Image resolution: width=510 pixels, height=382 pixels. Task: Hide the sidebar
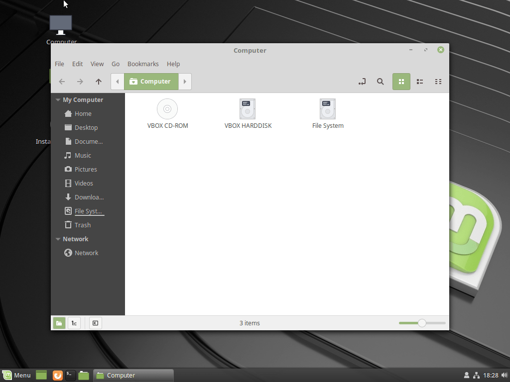click(95, 323)
